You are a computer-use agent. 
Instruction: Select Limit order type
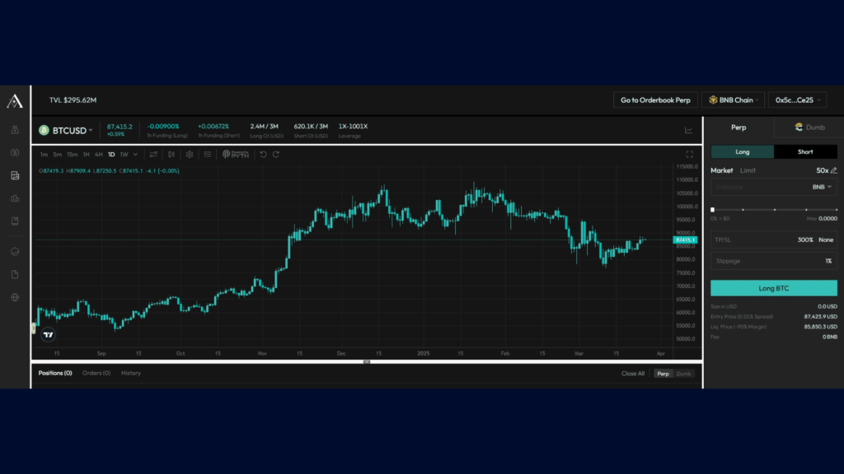(x=748, y=170)
